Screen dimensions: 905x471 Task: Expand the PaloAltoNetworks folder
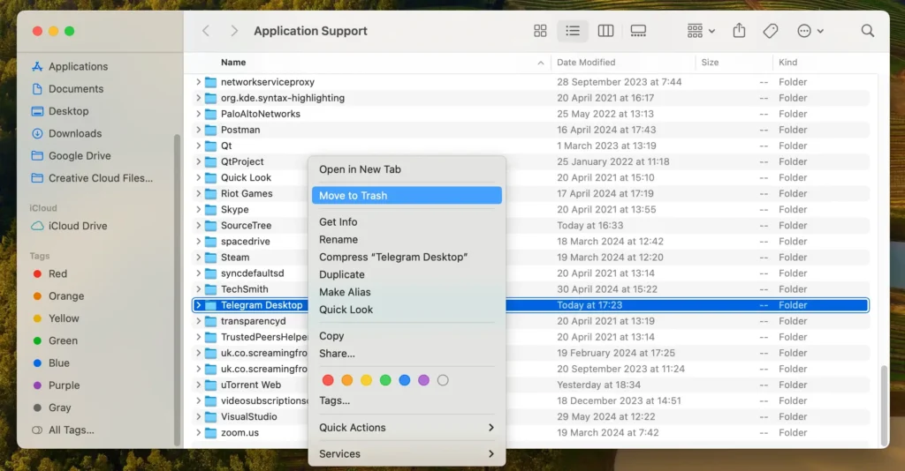[198, 114]
